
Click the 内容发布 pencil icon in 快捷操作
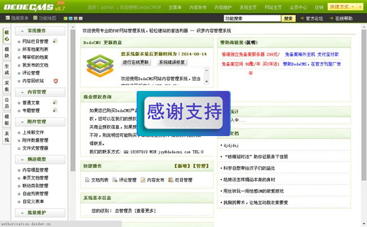coord(143,180)
